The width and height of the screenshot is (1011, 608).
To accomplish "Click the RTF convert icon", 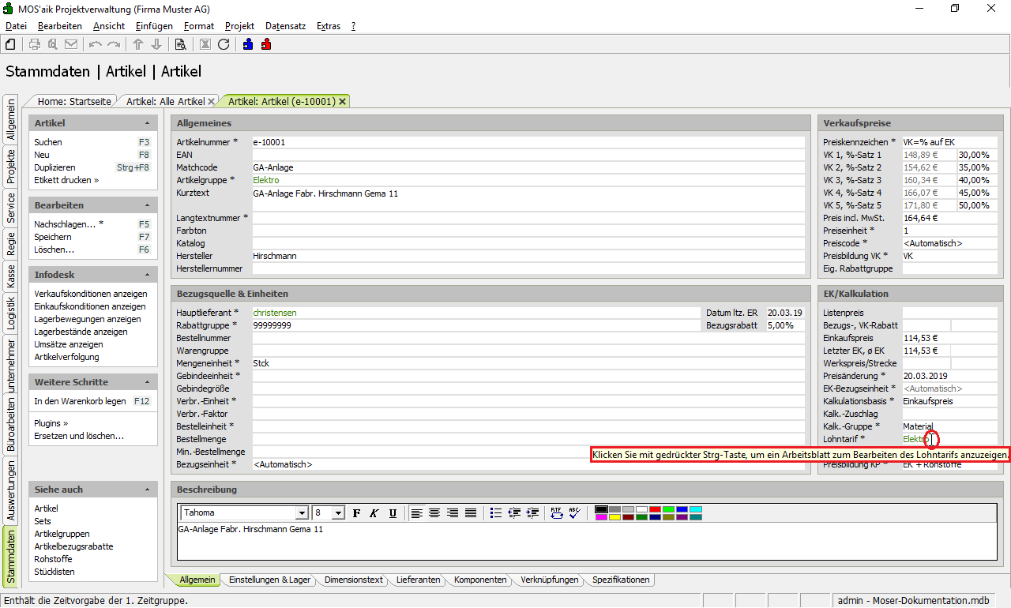I will point(557,513).
